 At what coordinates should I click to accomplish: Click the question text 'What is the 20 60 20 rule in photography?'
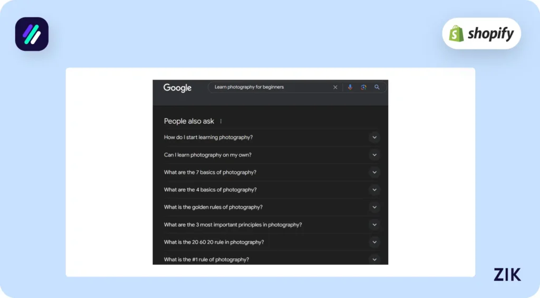(x=214, y=242)
